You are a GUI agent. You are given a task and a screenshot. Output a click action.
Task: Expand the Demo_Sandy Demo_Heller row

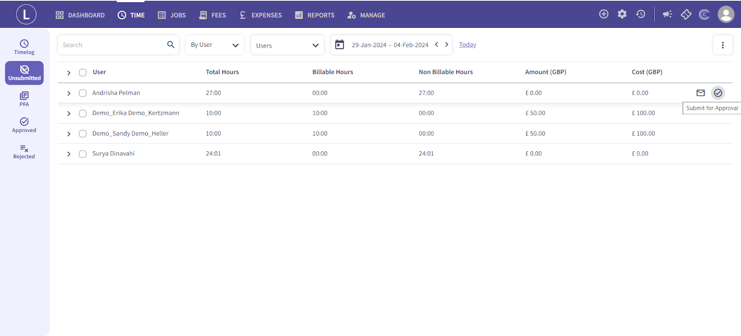(x=69, y=134)
